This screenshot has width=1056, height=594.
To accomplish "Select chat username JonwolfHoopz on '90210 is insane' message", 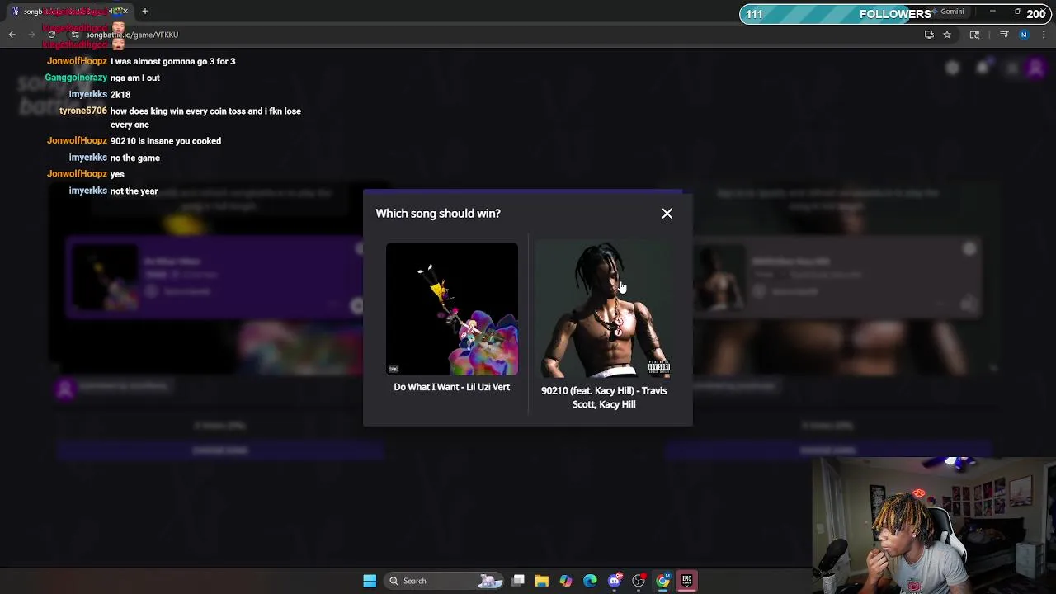I will [77, 141].
